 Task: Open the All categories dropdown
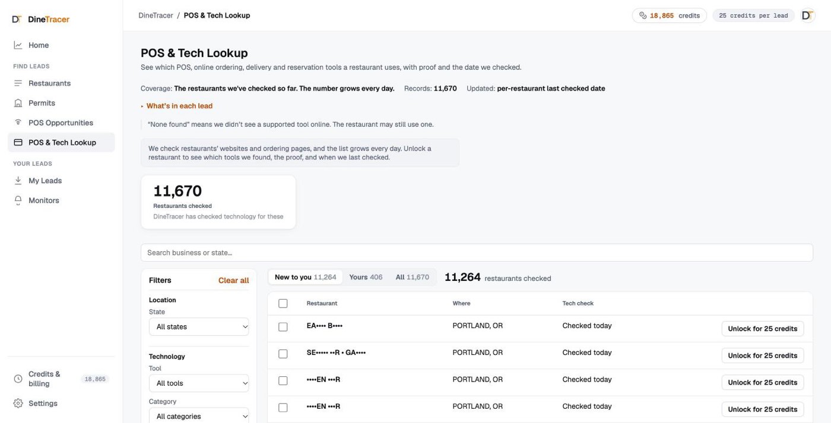199,416
